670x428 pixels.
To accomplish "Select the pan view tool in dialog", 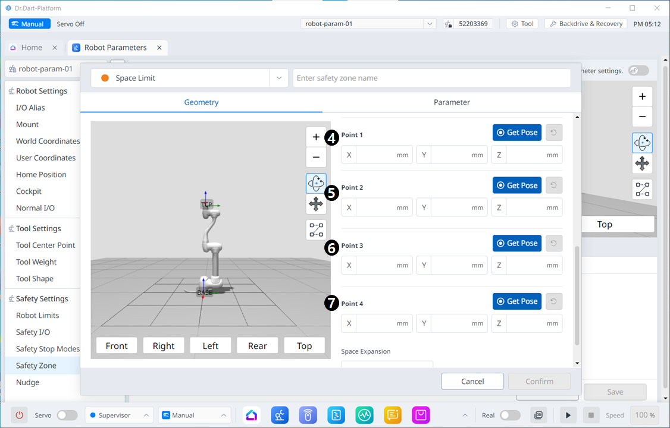I will click(x=316, y=204).
